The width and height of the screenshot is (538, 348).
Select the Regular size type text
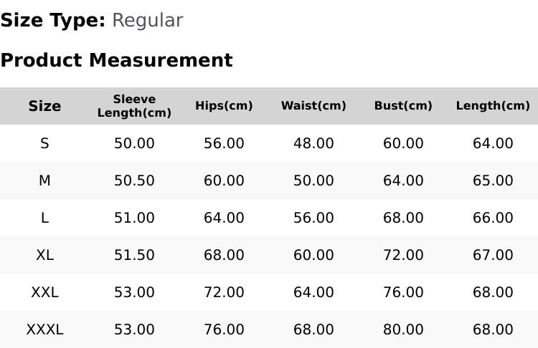148,21
